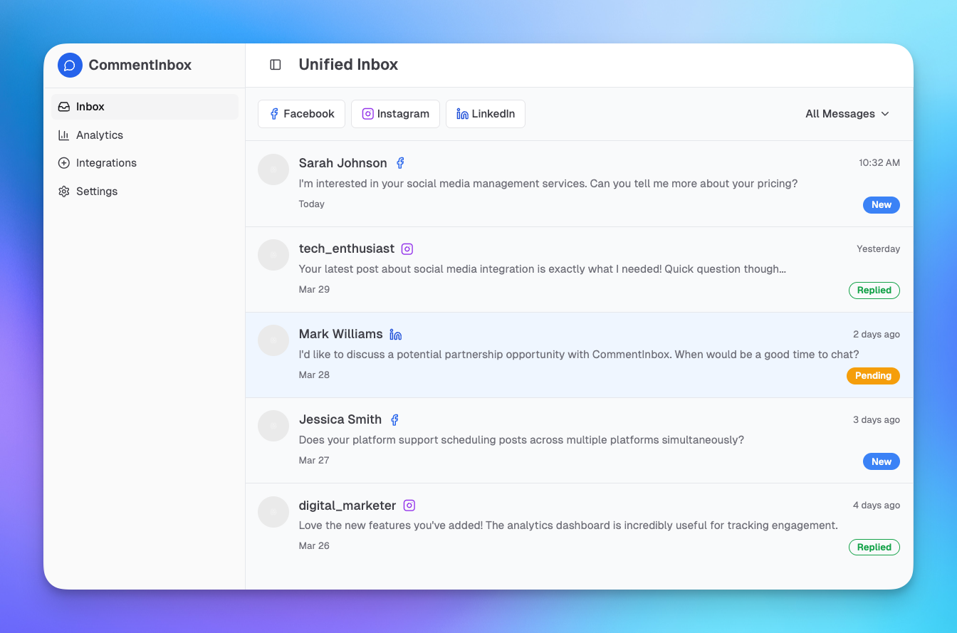Expand tech_enthusiast's truncated message
This screenshot has width=957, height=633.
point(542,269)
